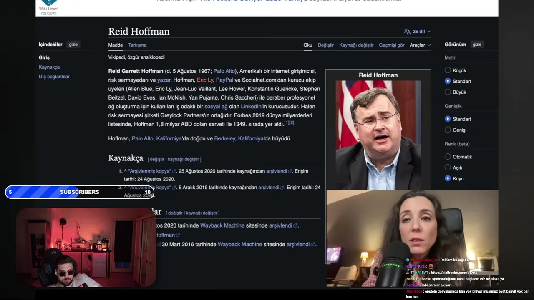Image resolution: width=534 pixels, height=300 pixels.
Task: Click citation reference [1]
Action: 287,122
